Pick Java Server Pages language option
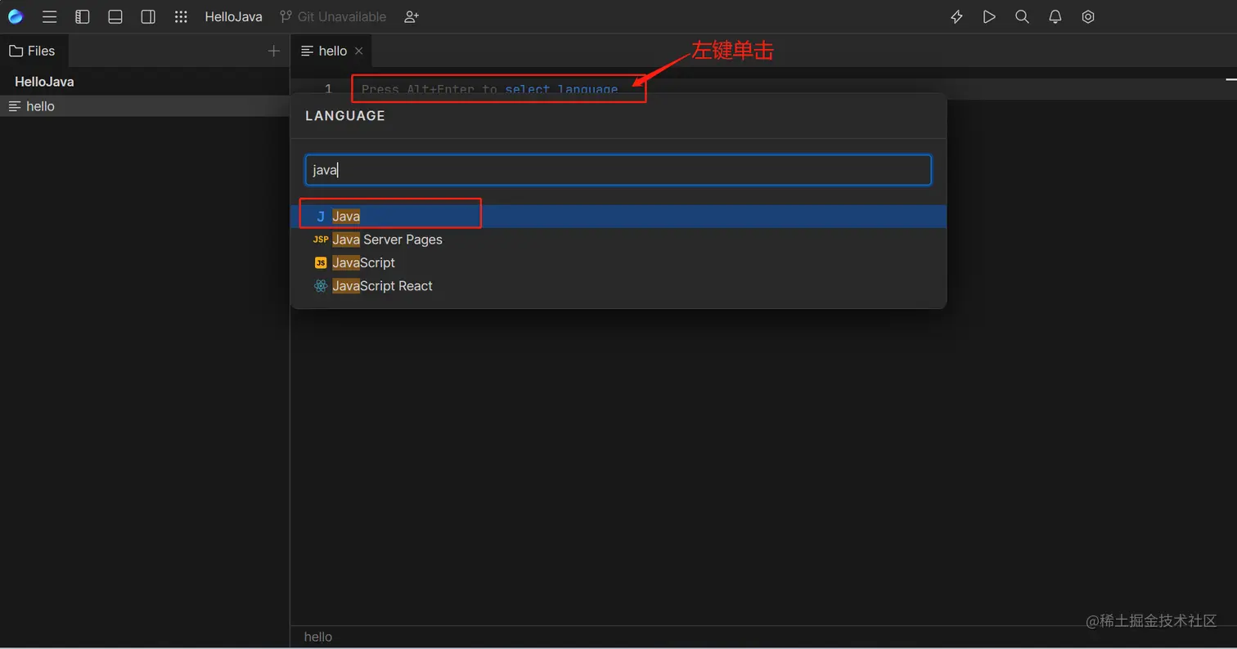Image resolution: width=1237 pixels, height=649 pixels. point(387,239)
